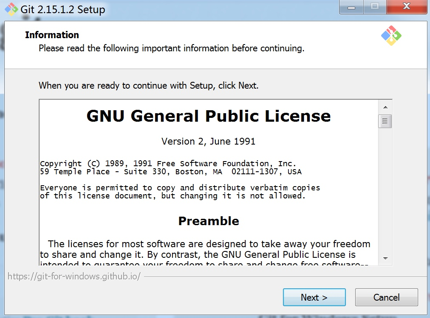Click the 'When you are ready to continue' text
Viewport: 430px width, 318px height.
click(149, 86)
